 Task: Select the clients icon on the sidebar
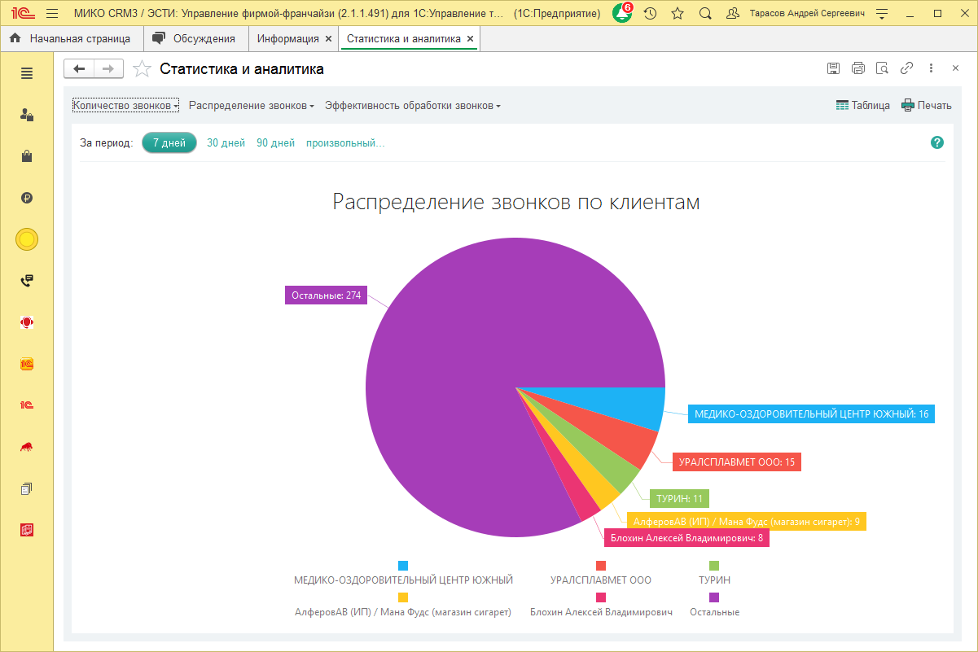coord(26,115)
